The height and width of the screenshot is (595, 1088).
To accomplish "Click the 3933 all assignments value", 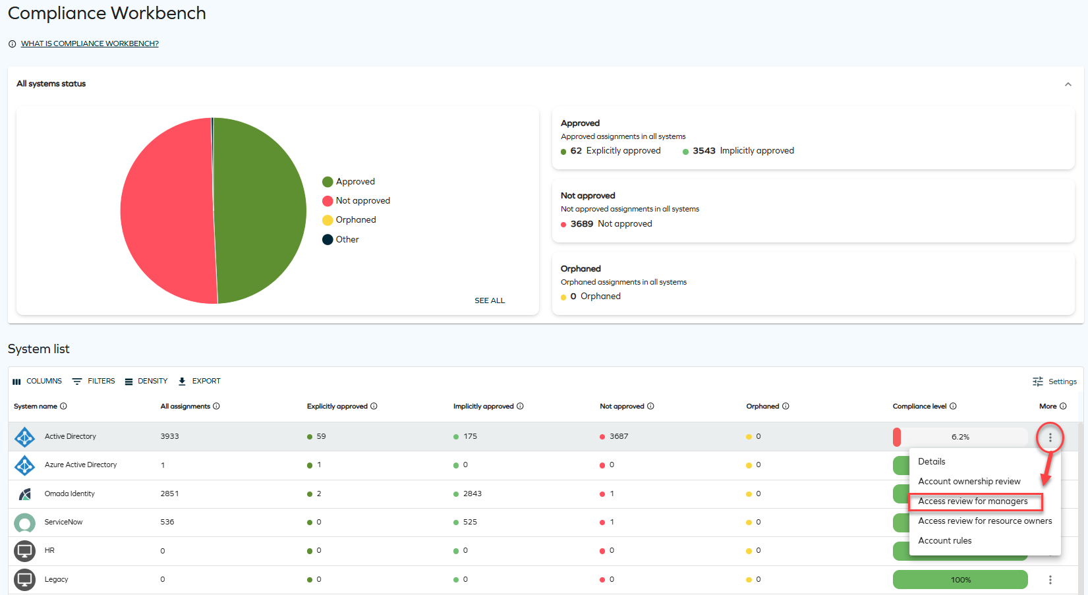I will 169,437.
